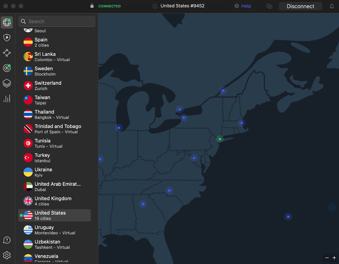Click the Sweden flag icon
The width and height of the screenshot is (339, 264).
(x=28, y=71)
